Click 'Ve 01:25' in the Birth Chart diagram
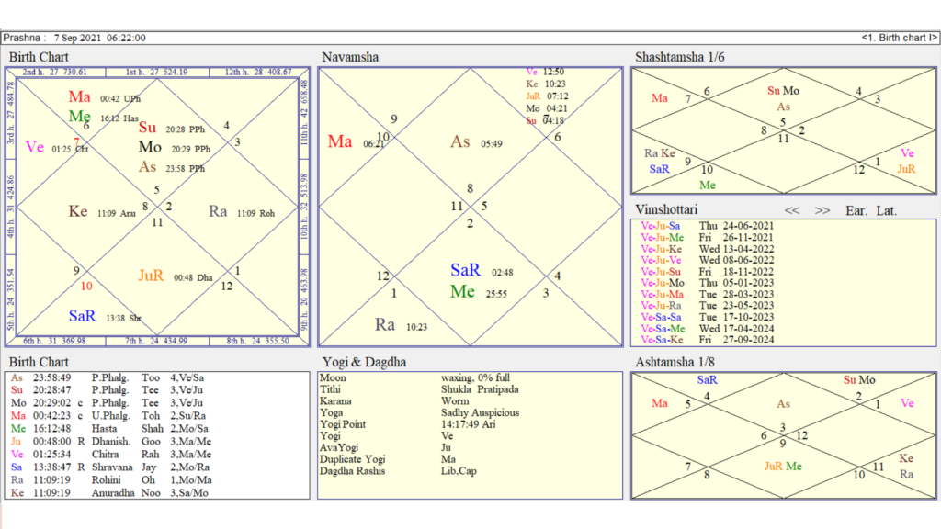Screen dimensions: 941x529 pos(48,148)
